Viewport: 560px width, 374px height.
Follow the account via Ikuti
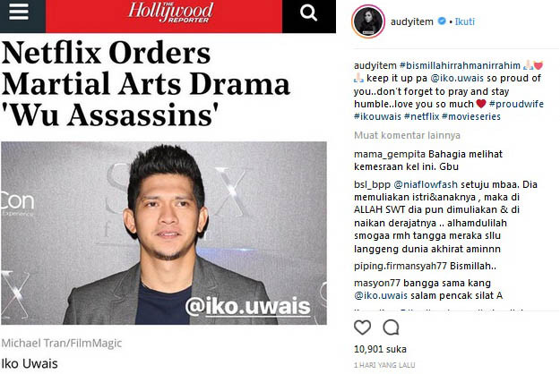(x=465, y=21)
